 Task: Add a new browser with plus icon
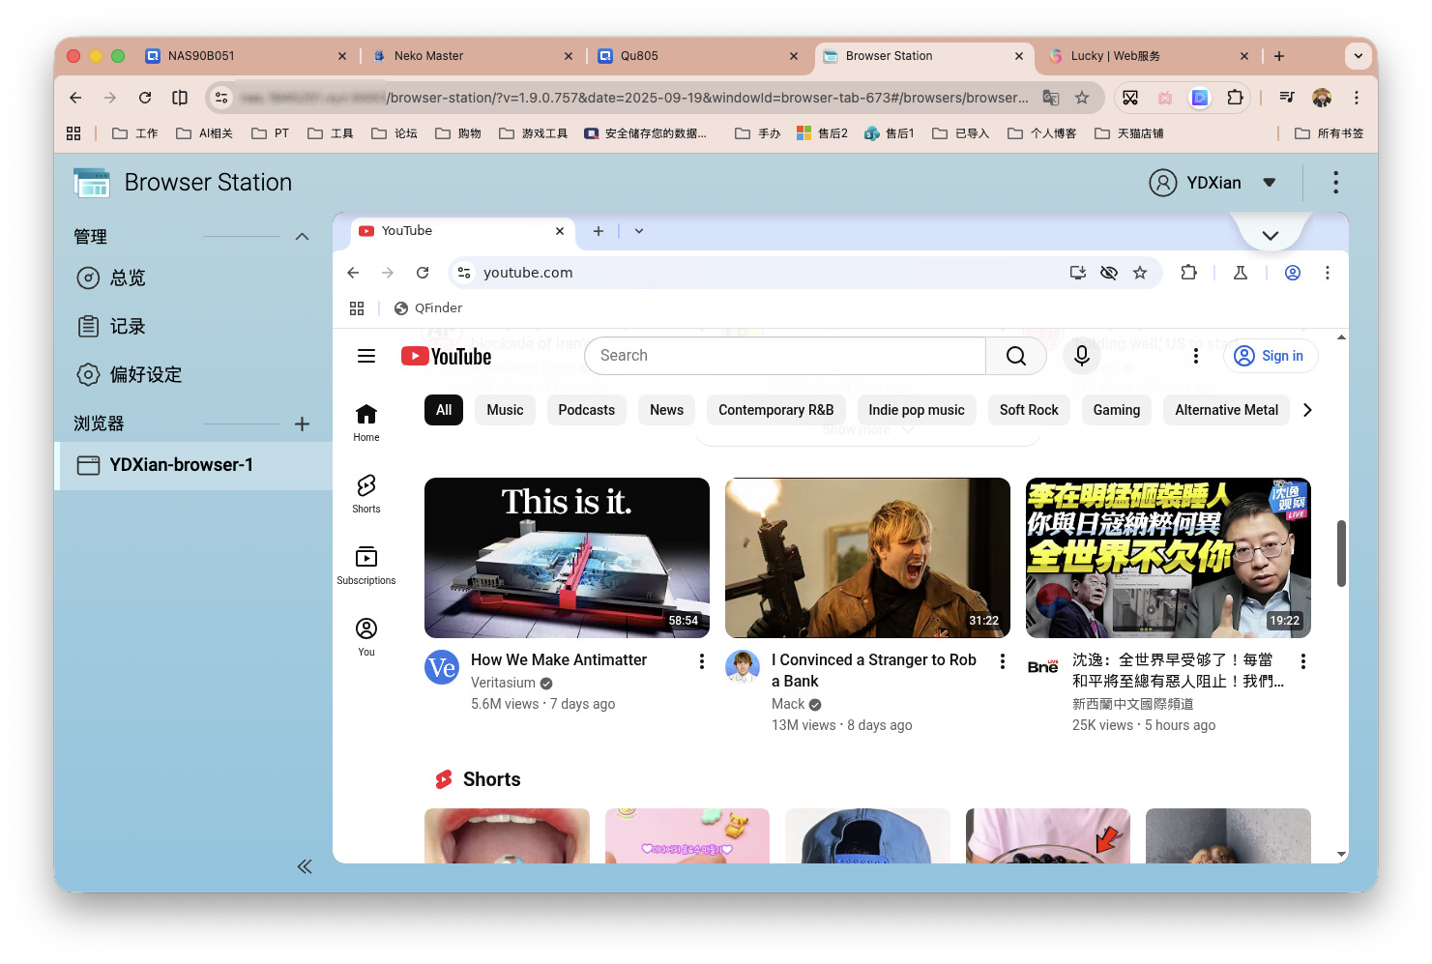point(302,424)
